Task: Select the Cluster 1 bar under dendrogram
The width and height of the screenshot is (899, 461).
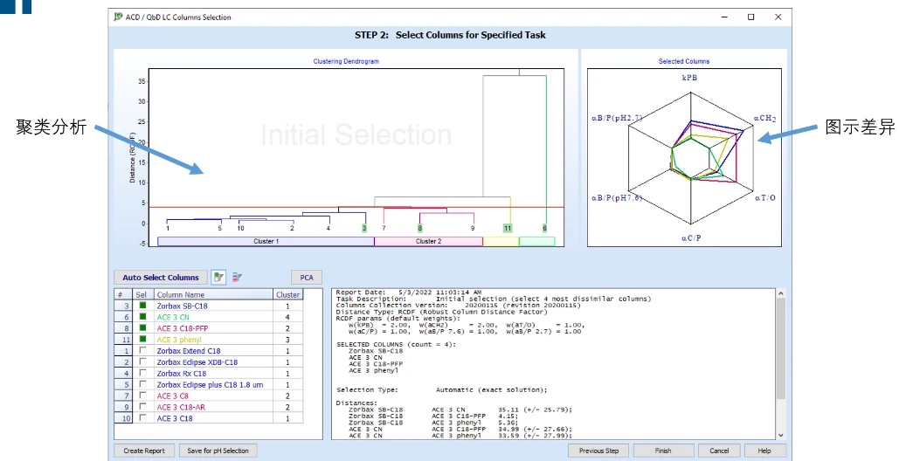Action: (x=266, y=241)
